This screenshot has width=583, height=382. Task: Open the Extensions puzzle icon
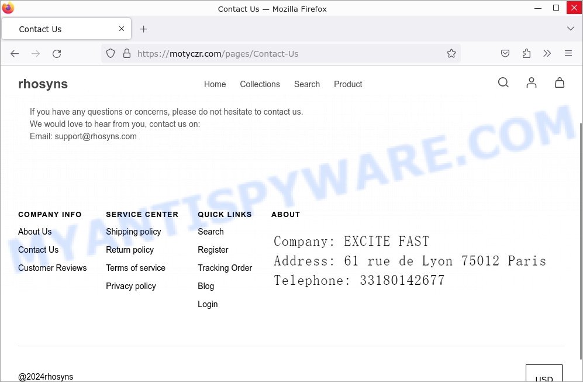click(526, 54)
